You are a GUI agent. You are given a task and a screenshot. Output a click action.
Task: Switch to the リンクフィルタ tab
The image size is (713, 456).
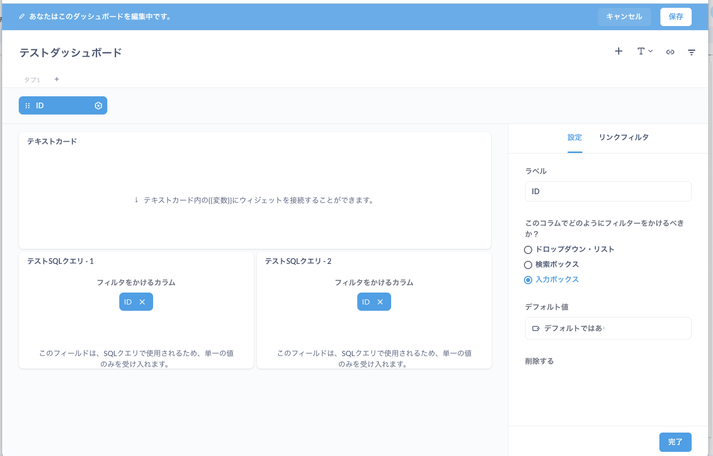623,137
